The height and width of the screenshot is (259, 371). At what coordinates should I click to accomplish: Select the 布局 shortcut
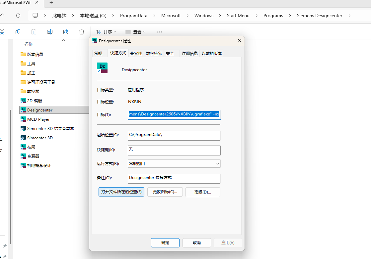(28, 147)
